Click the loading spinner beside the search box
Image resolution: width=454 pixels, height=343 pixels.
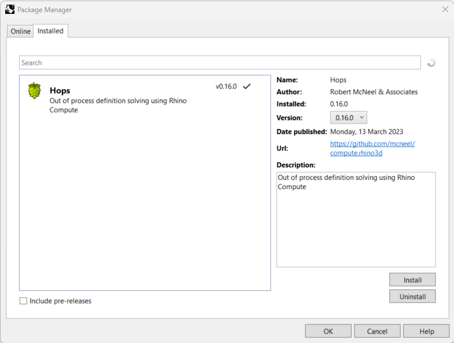click(431, 63)
